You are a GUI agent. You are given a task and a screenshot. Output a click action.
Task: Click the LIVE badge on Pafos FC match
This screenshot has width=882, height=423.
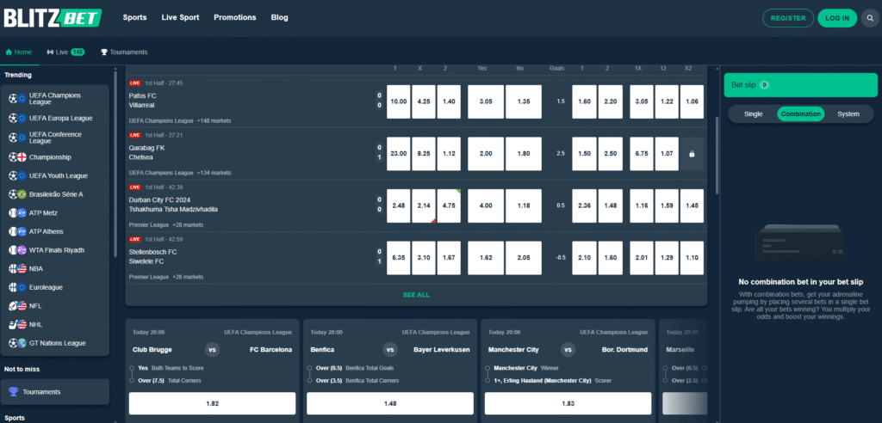[135, 83]
